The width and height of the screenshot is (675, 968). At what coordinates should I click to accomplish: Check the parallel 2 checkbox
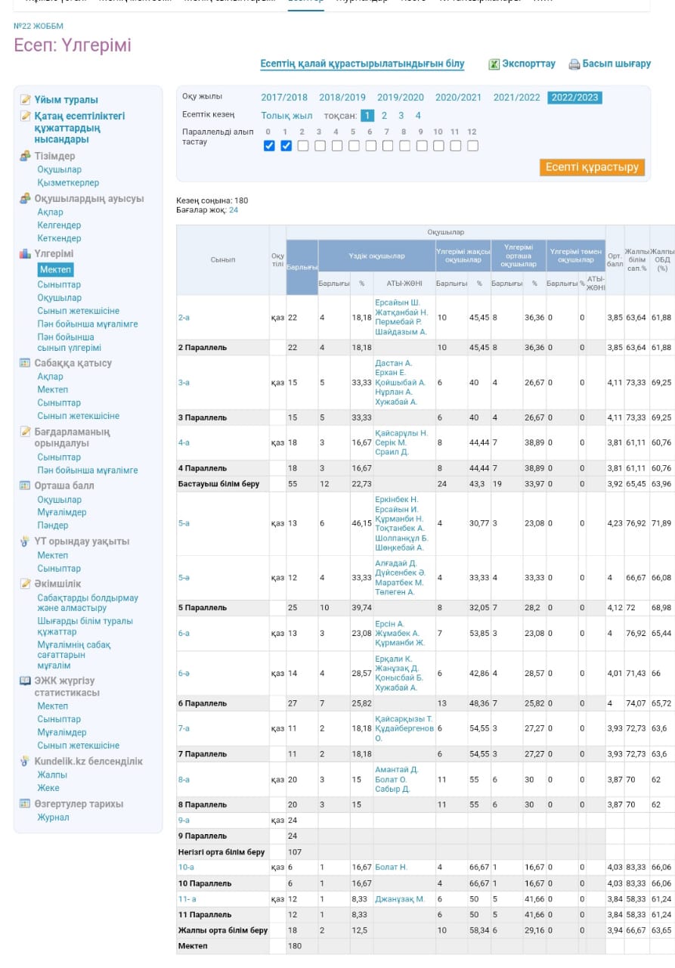point(302,146)
